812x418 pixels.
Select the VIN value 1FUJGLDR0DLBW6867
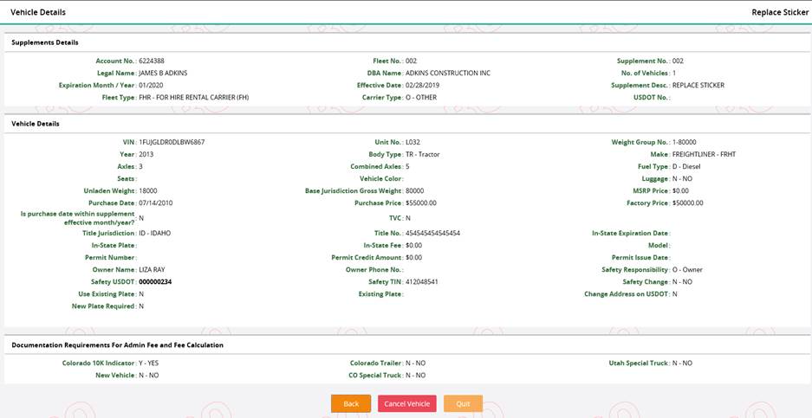(172, 142)
